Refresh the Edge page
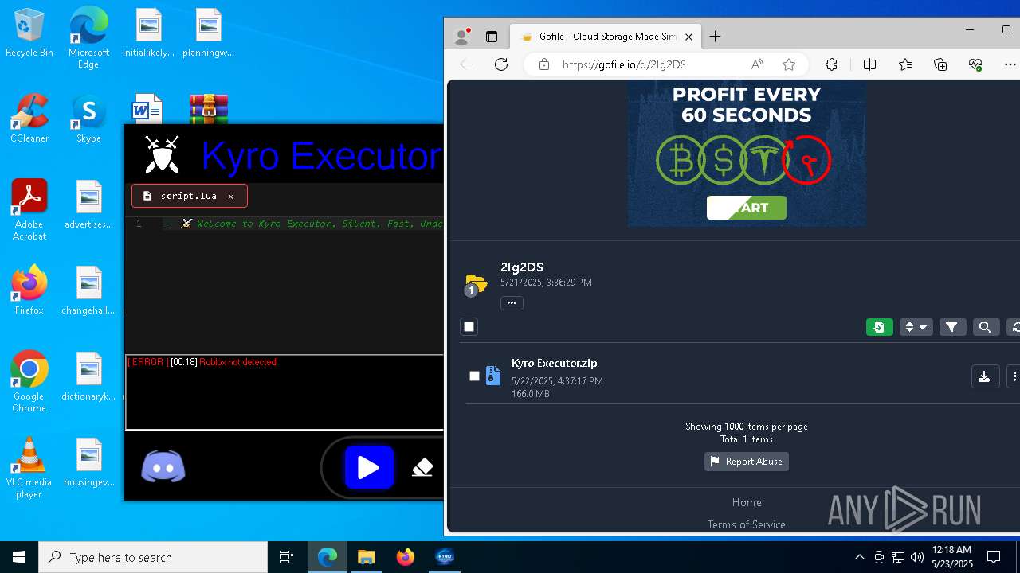1020x573 pixels. (501, 64)
